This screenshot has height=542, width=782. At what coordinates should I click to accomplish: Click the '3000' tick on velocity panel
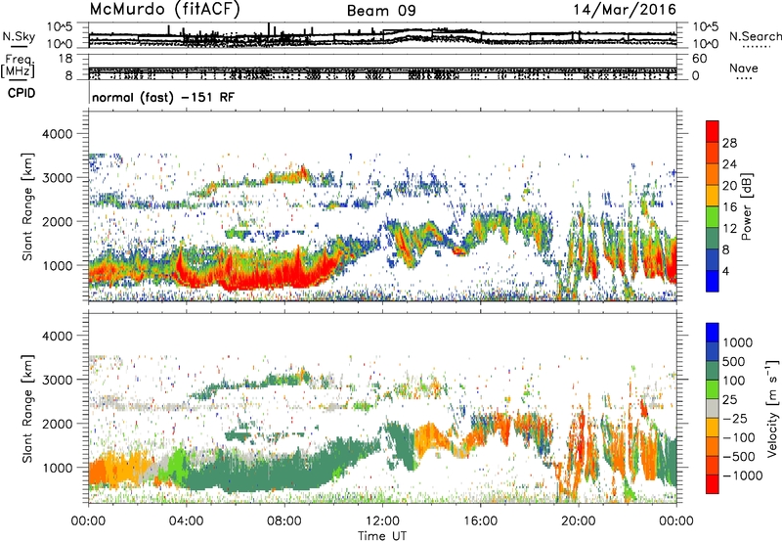click(58, 380)
